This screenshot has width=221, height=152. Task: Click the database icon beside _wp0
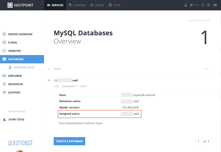tap(56, 81)
